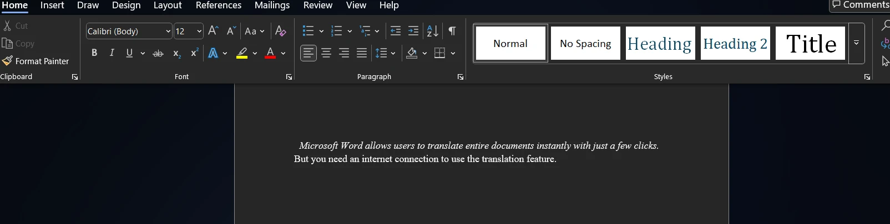Align text left
Viewport: 890px width, 224px height.
309,53
